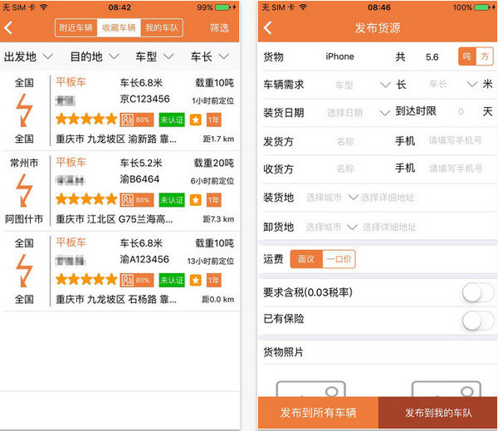Open the 出发地 filter dropdown

(28, 57)
